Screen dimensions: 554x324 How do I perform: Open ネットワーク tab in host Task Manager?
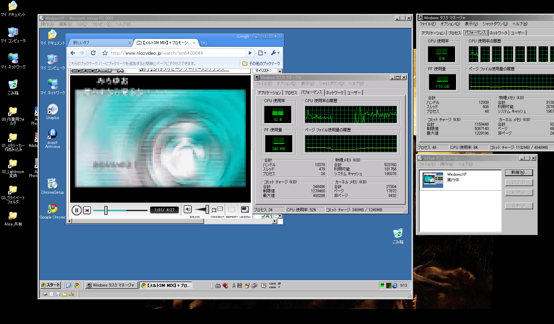[498, 33]
